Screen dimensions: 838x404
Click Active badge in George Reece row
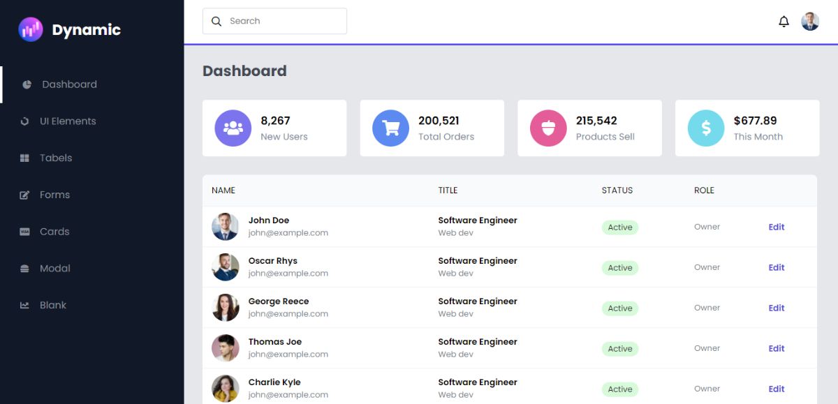(x=620, y=308)
